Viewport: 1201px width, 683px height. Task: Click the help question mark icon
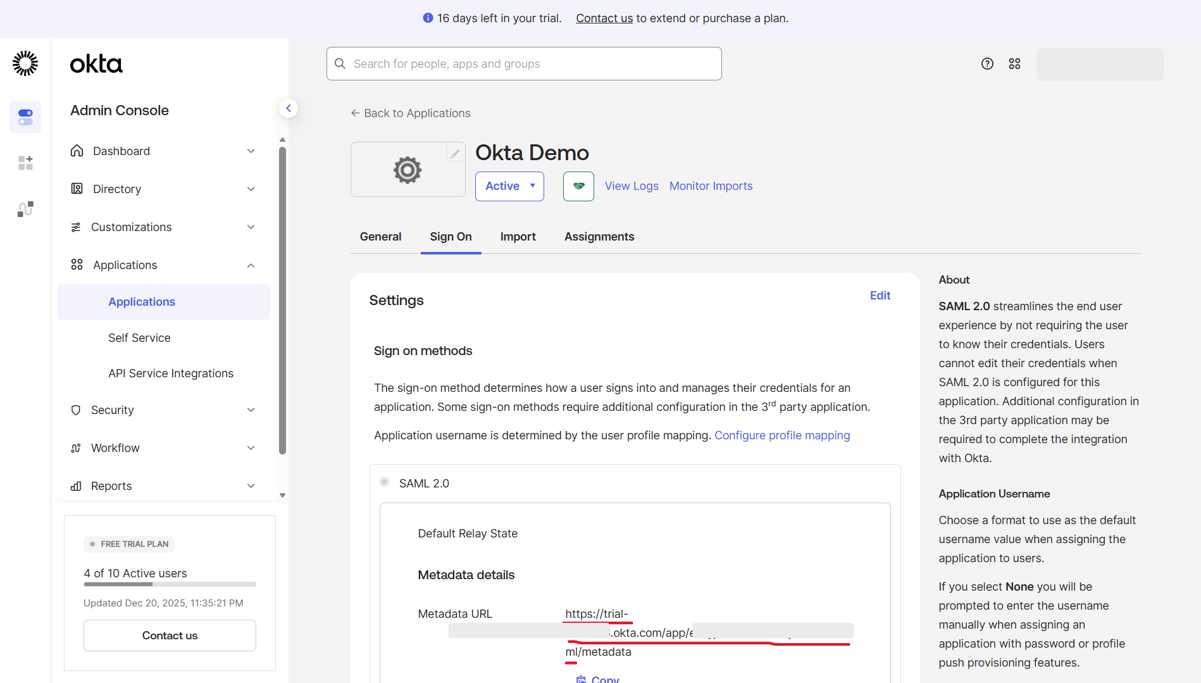(x=987, y=64)
